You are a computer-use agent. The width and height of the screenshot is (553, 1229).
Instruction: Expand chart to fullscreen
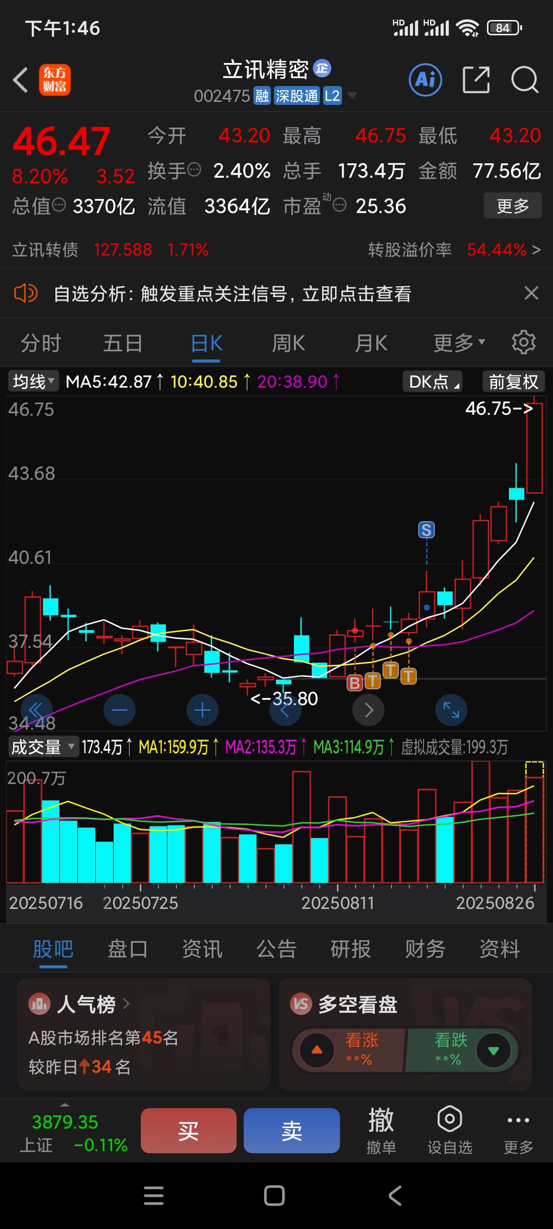(x=451, y=710)
